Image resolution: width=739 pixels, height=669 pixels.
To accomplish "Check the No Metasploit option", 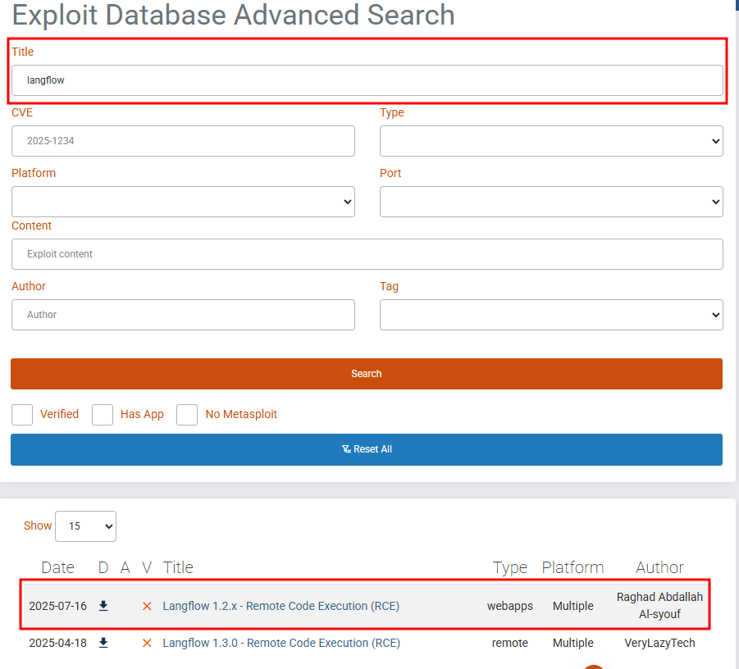I will click(187, 415).
